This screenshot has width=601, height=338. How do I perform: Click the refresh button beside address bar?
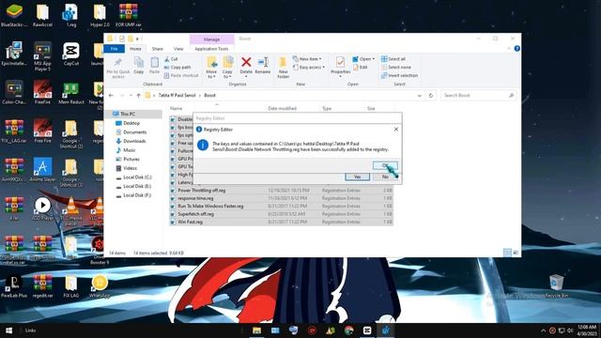[430, 96]
